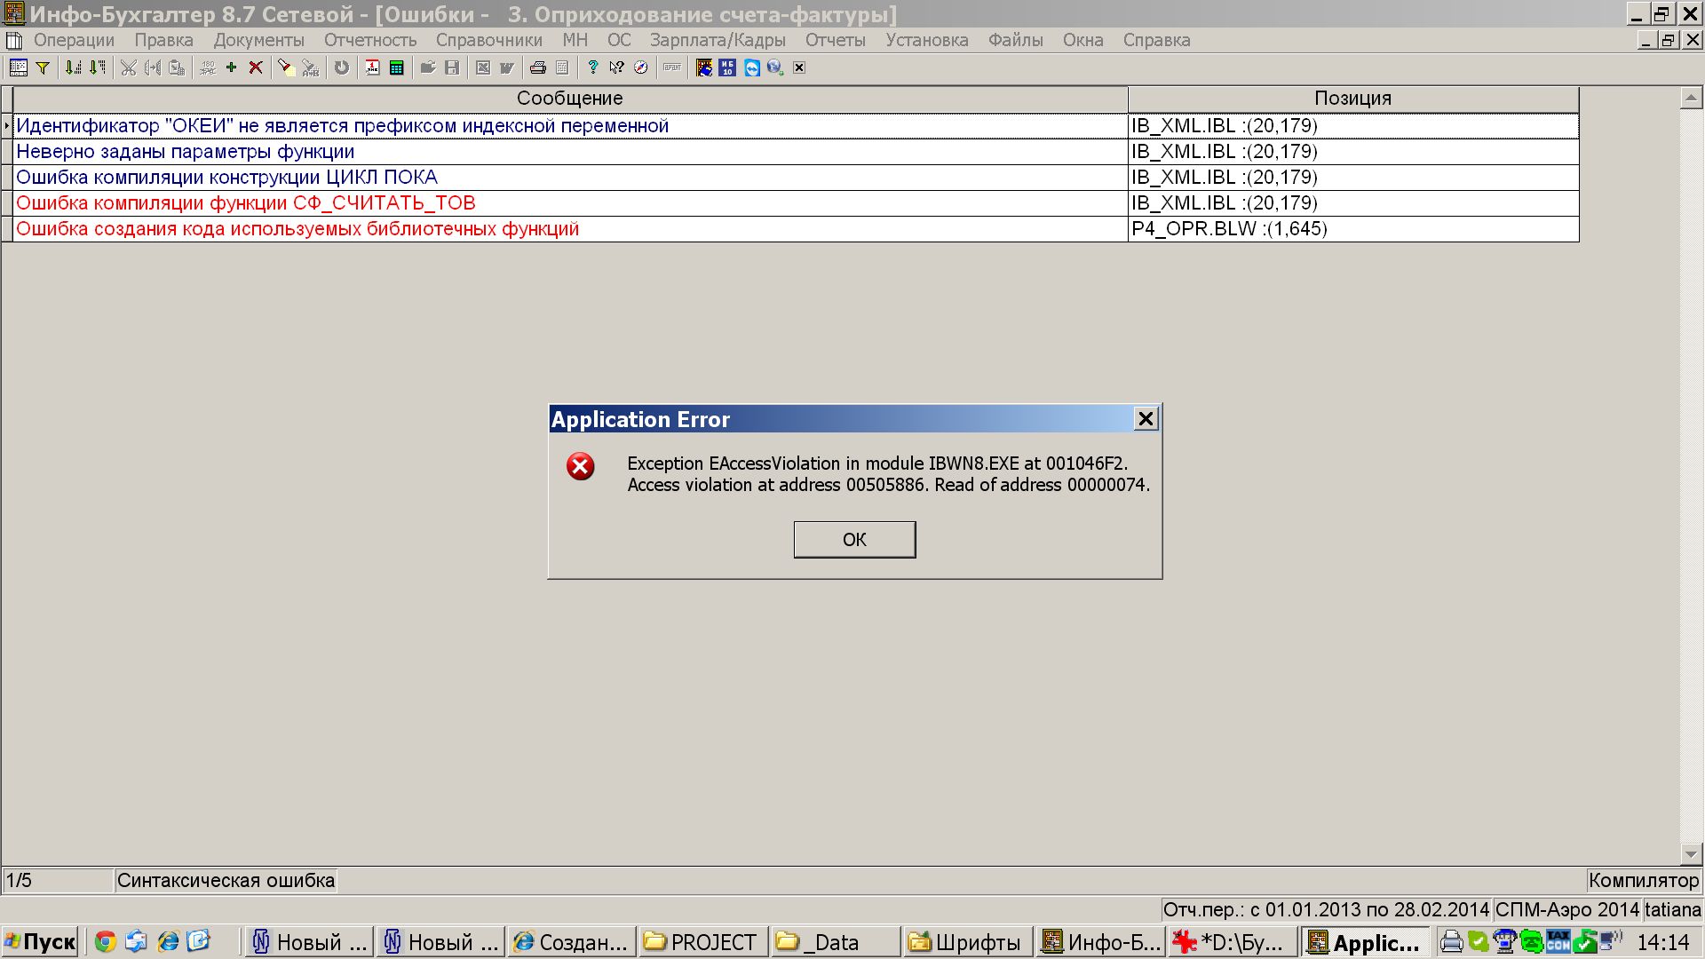Open the Документы menu
The height and width of the screenshot is (959, 1705).
tap(259, 40)
